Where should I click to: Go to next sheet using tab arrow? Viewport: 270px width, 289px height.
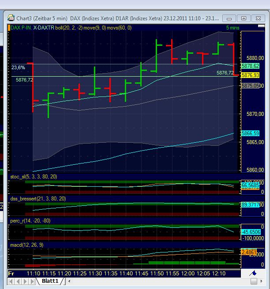(25, 281)
